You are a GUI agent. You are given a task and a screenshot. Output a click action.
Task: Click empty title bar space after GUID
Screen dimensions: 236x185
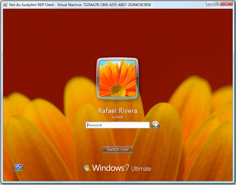178,5
